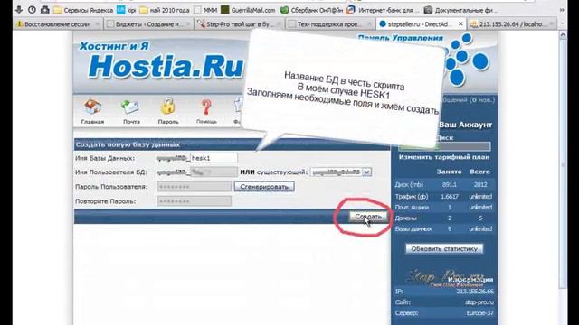Click the step-pro.ru site value

[x=479, y=302]
